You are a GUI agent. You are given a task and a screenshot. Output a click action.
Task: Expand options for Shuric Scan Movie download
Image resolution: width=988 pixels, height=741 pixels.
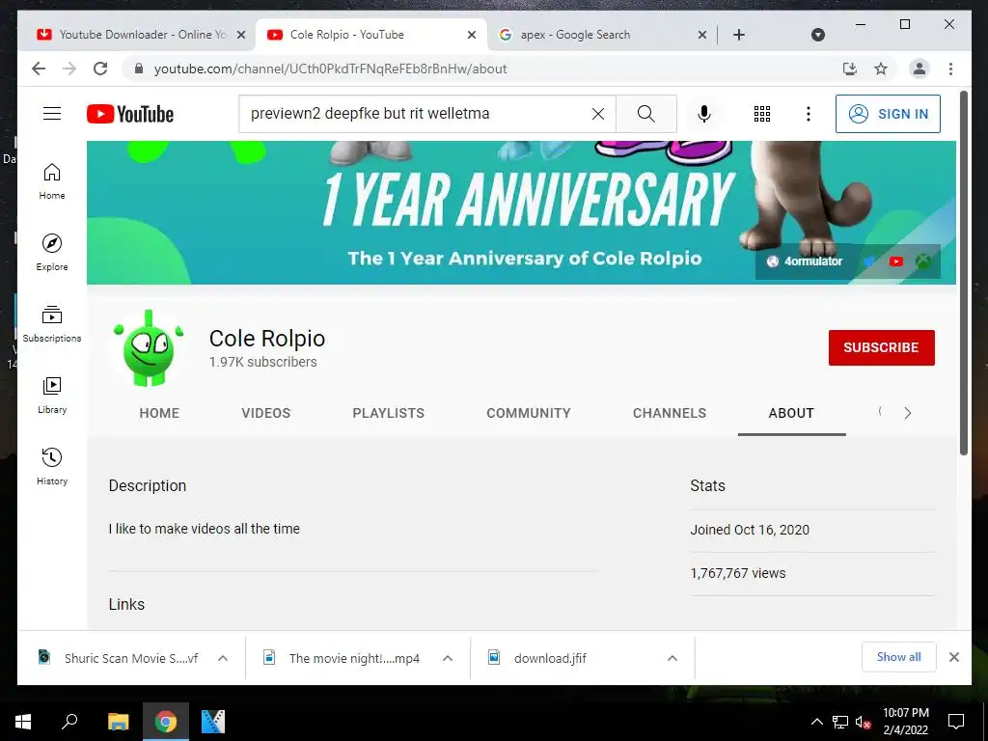[x=223, y=658]
